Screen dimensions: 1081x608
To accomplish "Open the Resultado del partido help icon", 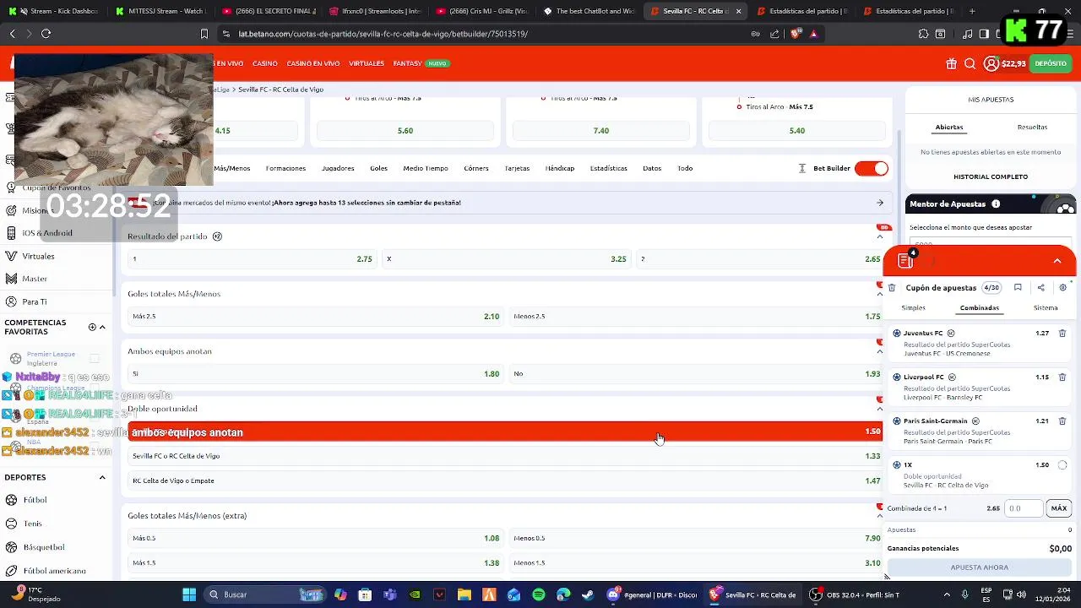I will tap(217, 236).
